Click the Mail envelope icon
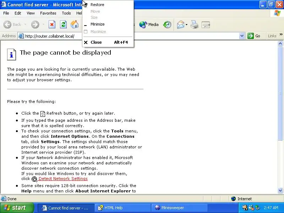This screenshot has height=213, width=284. [x=181, y=24]
